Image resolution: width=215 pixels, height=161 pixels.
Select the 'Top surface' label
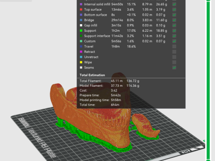click(93, 9)
